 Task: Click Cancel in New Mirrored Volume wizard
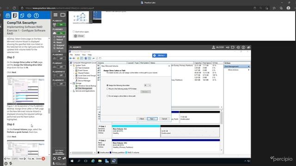coord(164,119)
